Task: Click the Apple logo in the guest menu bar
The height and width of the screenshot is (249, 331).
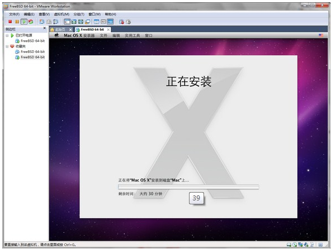Action: [56, 35]
